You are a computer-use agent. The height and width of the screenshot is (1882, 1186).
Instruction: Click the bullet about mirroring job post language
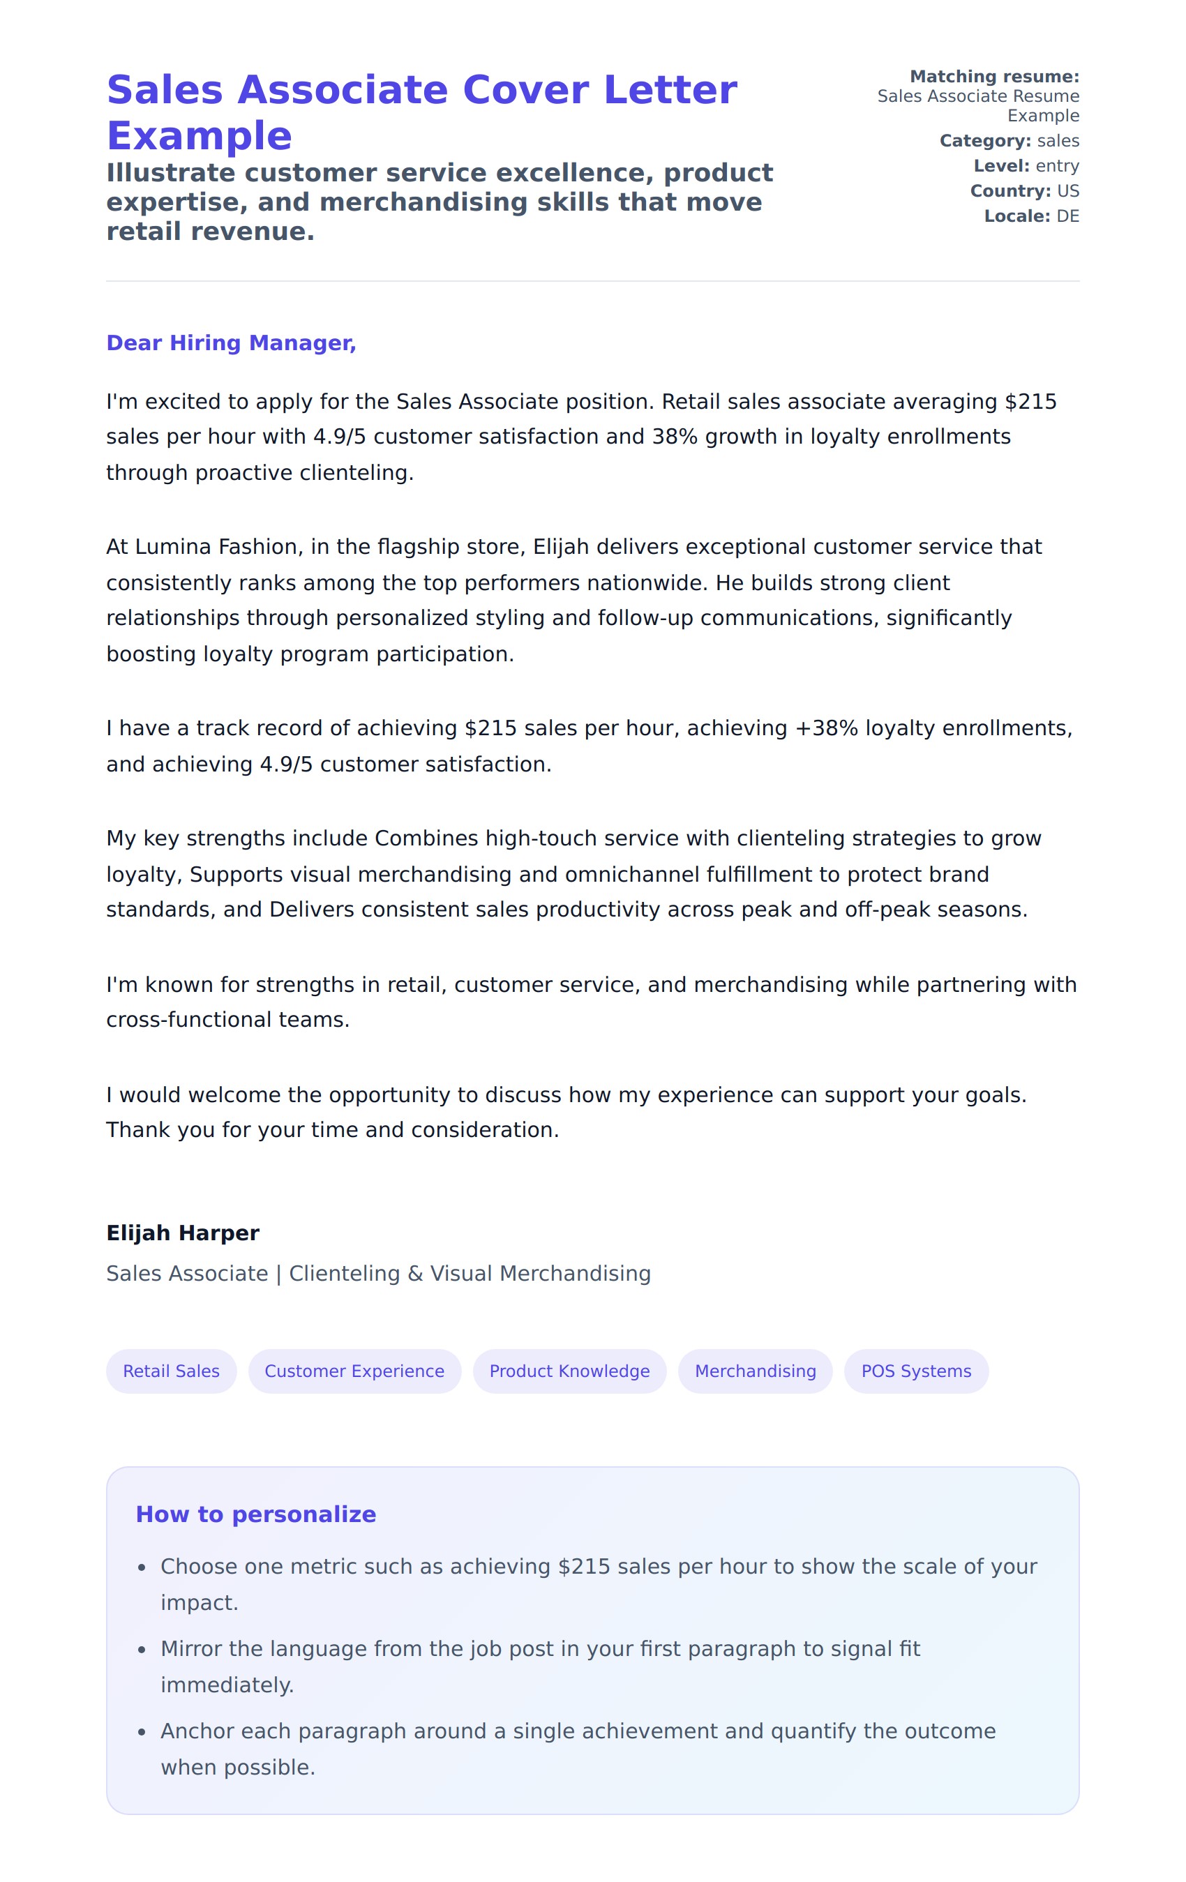539,1666
